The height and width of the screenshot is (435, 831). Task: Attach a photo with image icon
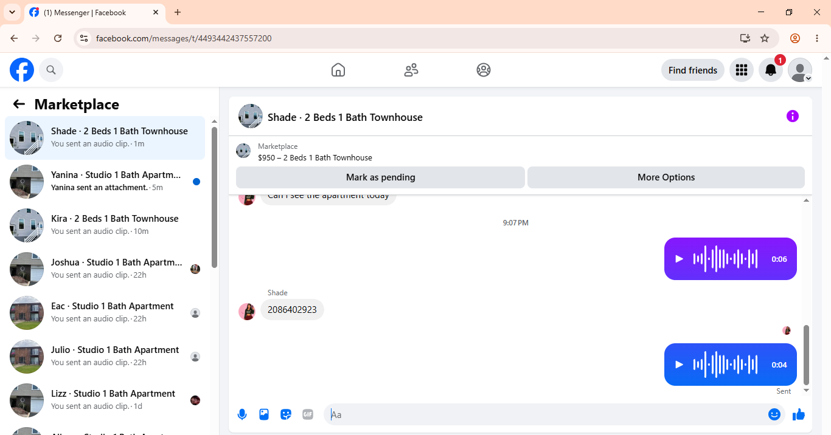[x=264, y=414]
